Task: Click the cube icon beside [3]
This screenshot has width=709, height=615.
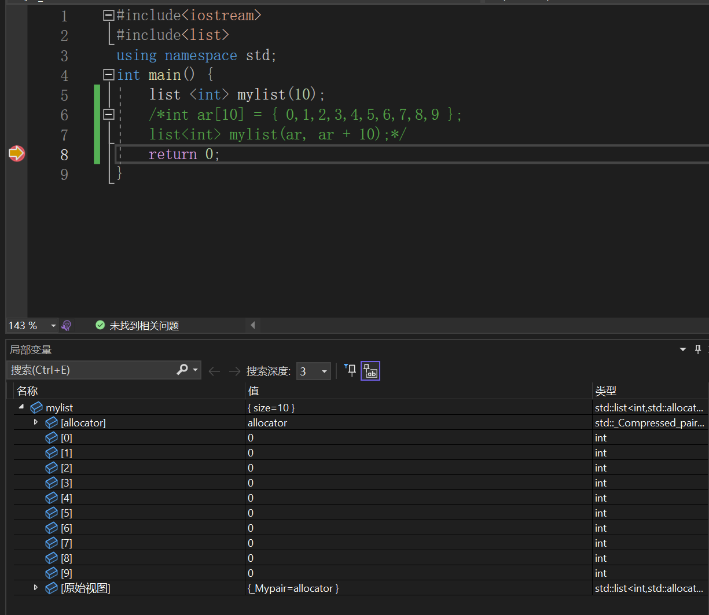Action: tap(52, 483)
